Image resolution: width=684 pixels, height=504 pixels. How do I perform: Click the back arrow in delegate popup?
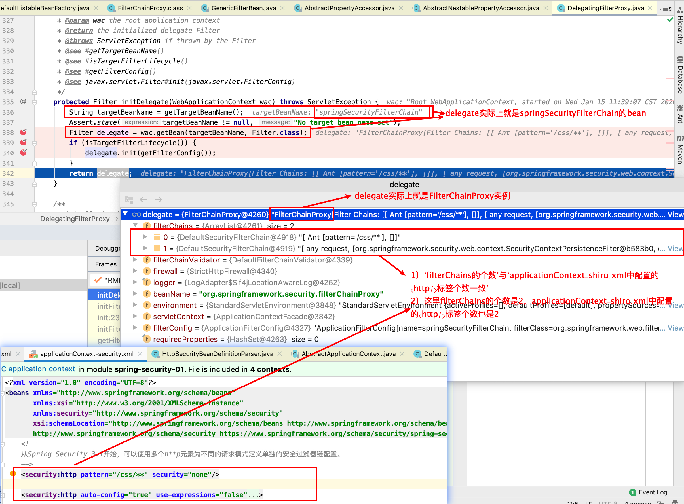[143, 200]
